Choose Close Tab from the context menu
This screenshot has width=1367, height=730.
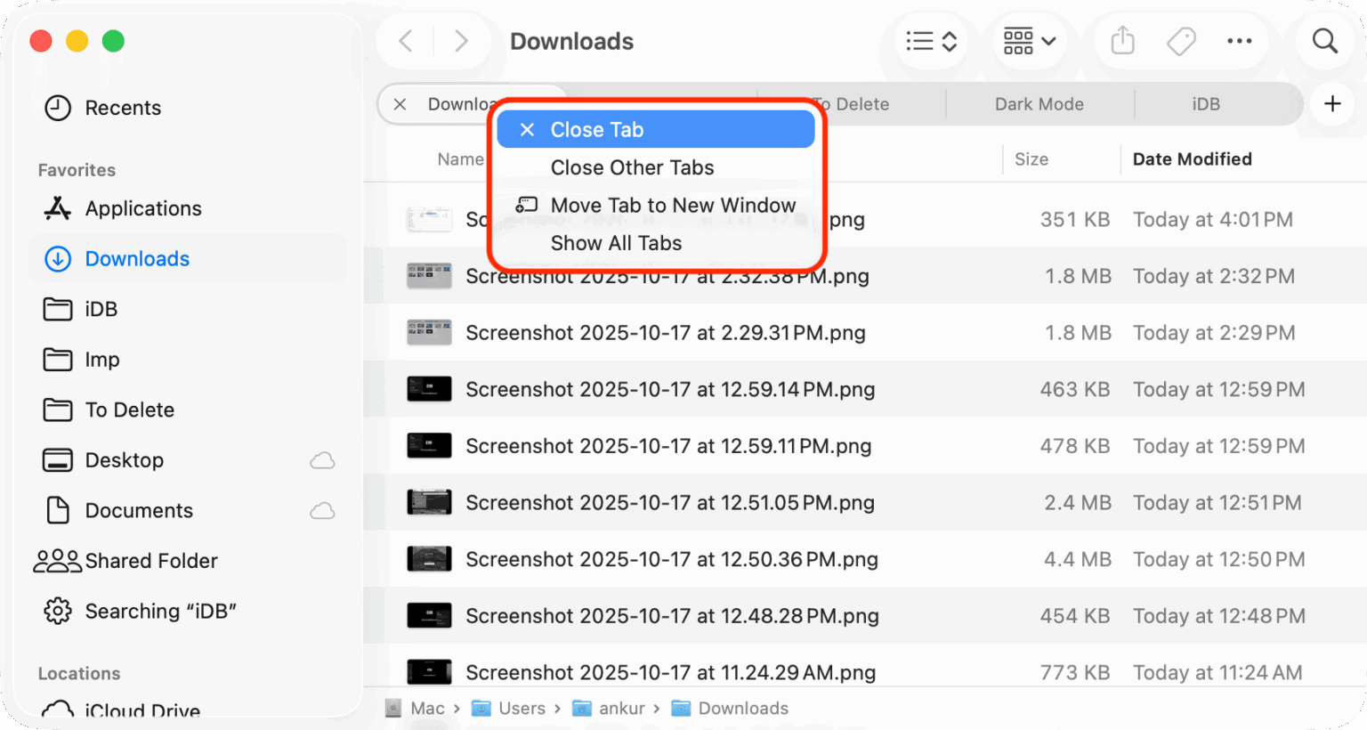(x=656, y=130)
